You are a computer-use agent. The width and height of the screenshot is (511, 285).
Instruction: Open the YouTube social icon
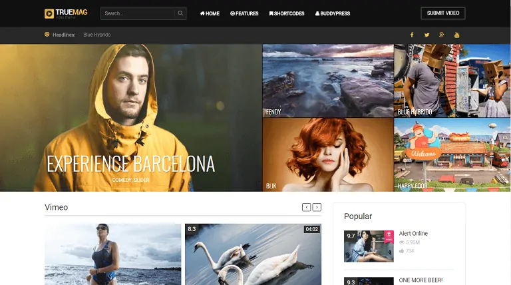click(456, 35)
